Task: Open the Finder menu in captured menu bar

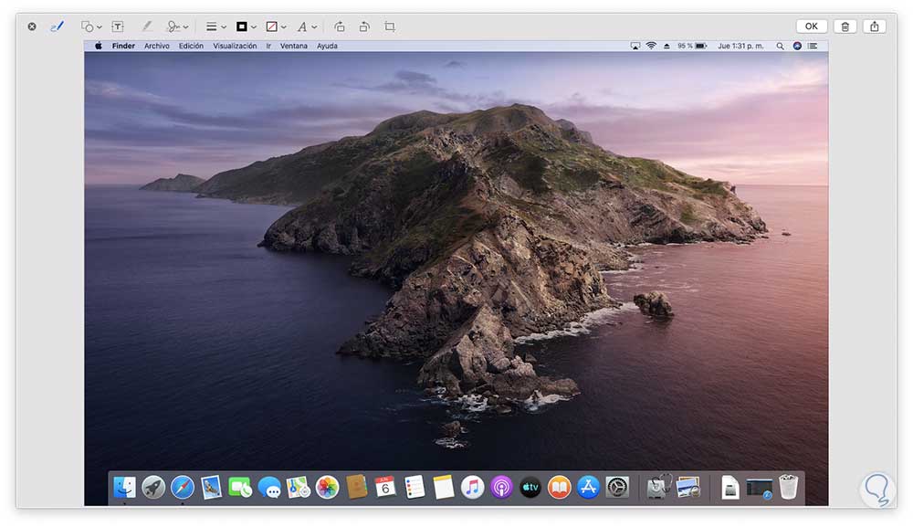Action: (x=123, y=46)
